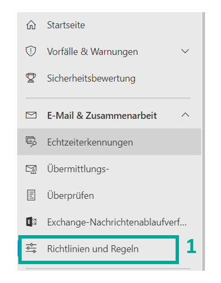Click the E-Mail & Zusammenarbeit section heading
221x283 pixels.
[x=102, y=116]
